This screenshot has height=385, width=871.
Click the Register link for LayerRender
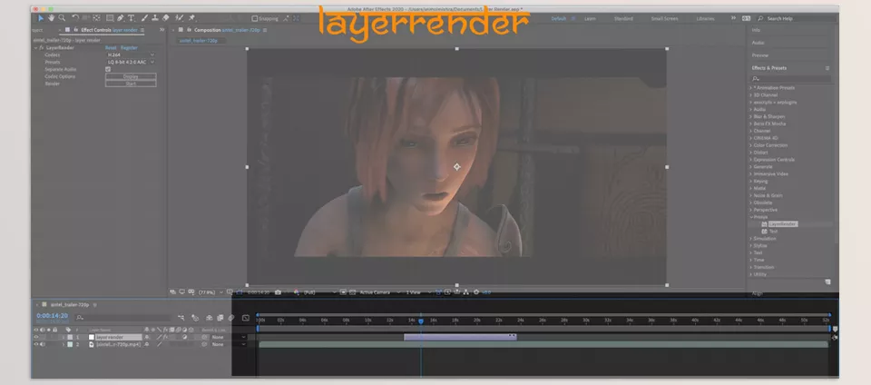[x=129, y=48]
